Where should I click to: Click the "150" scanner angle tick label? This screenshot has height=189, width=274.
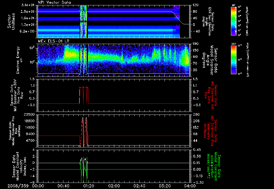pyautogui.click(x=196, y=50)
